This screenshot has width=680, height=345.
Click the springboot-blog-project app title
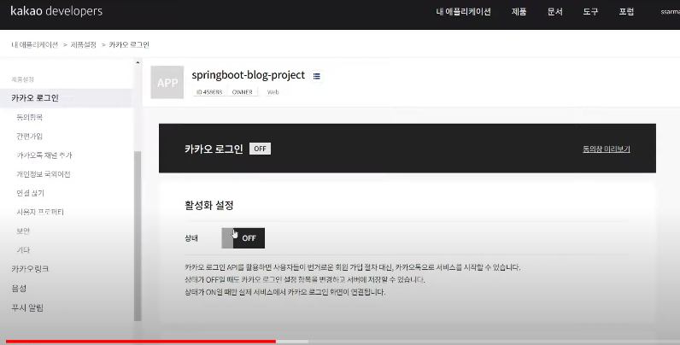click(249, 75)
